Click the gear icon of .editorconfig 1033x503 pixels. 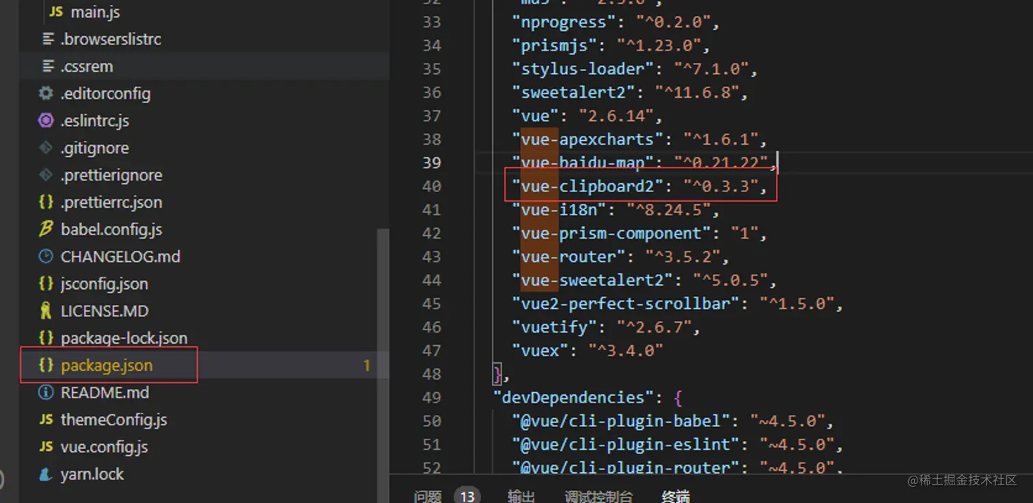point(46,94)
